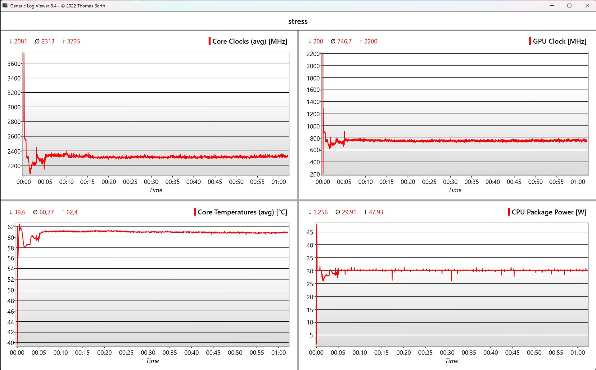The height and width of the screenshot is (370, 596).
Task: Click GPU Clock average value 746,7
Action: click(x=344, y=41)
